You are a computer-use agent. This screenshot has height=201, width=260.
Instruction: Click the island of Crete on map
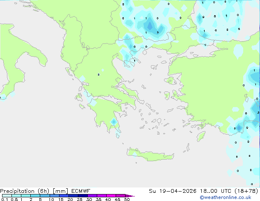(x=150, y=155)
